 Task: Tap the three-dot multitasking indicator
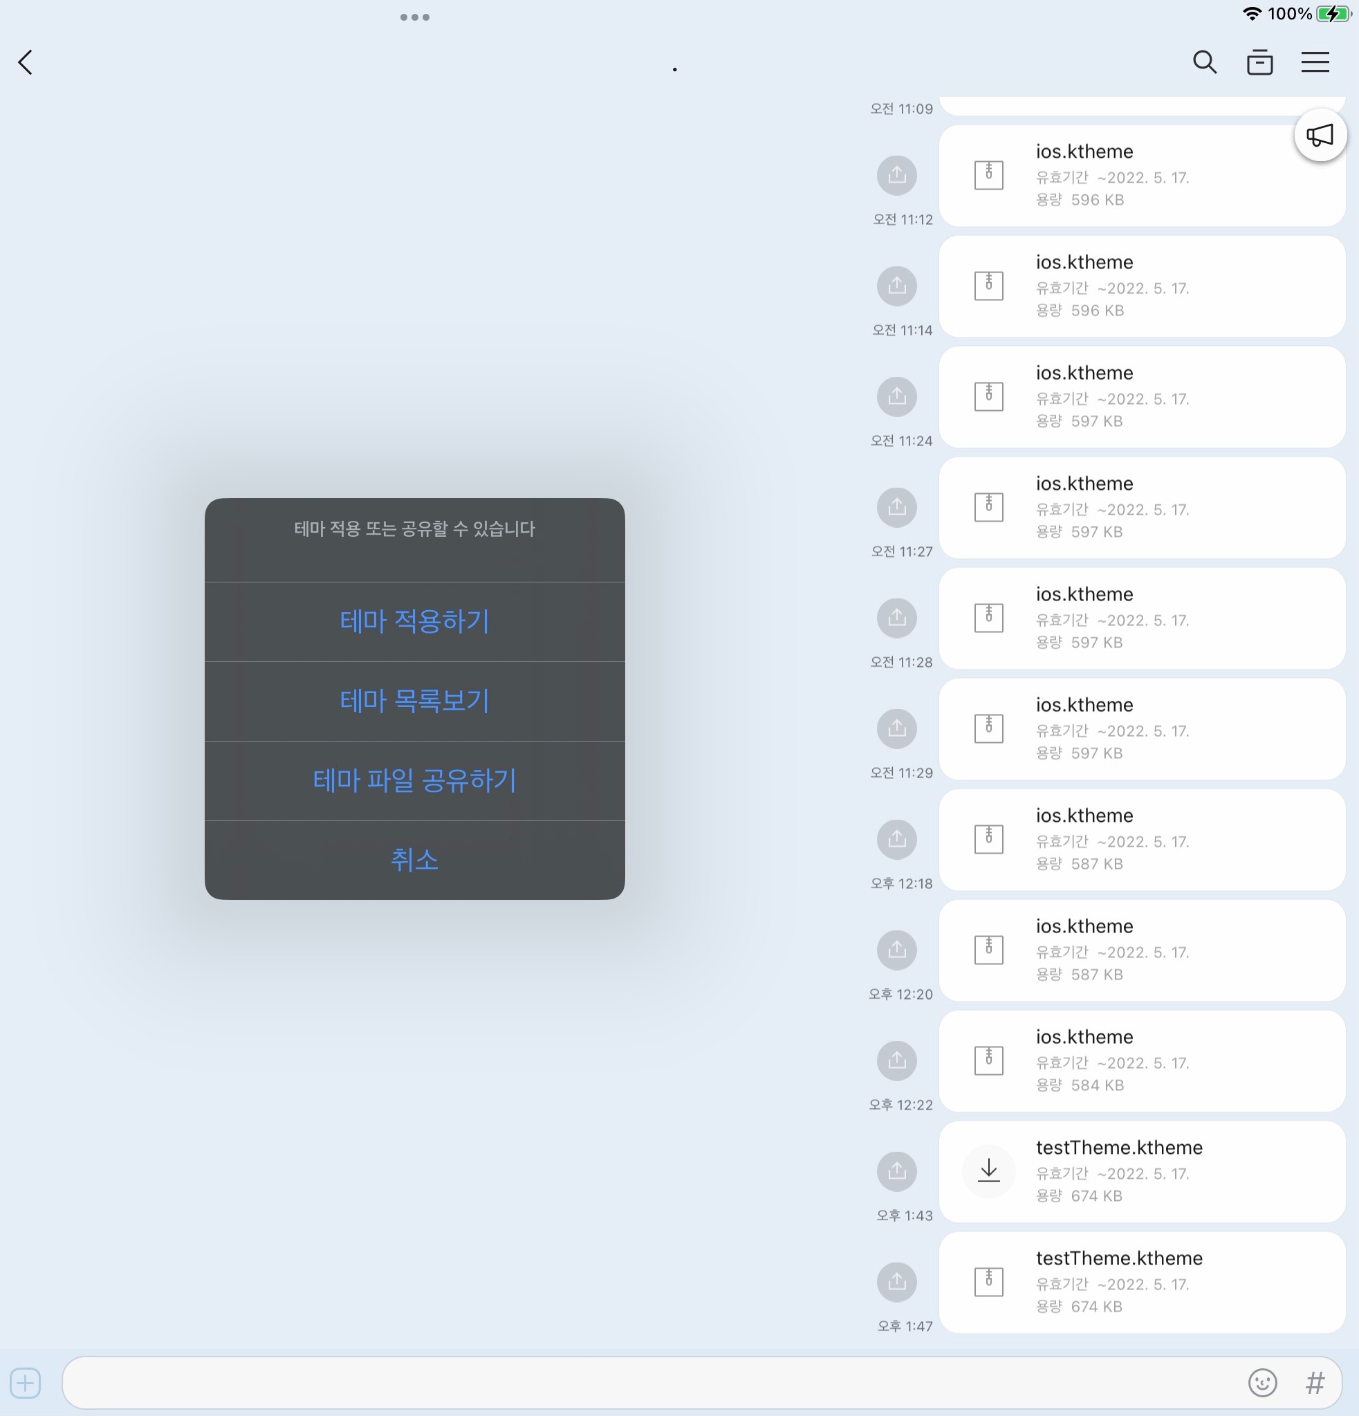tap(415, 17)
